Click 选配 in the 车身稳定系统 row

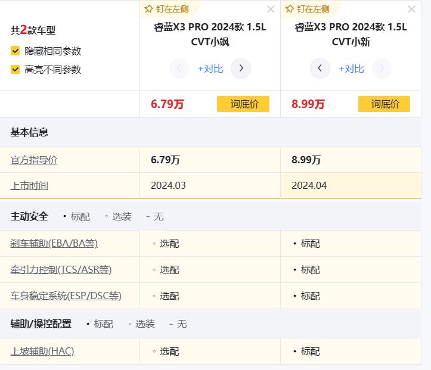(x=169, y=296)
